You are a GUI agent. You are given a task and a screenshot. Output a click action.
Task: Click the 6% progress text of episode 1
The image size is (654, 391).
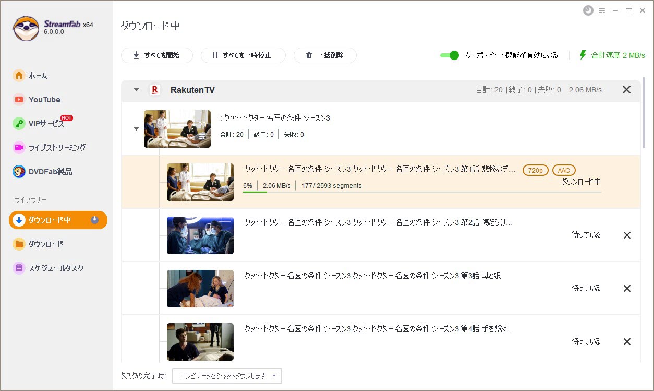248,186
